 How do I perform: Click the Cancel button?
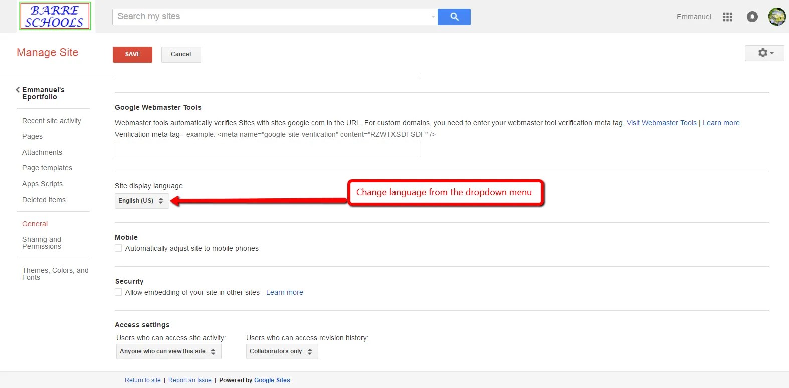click(181, 54)
